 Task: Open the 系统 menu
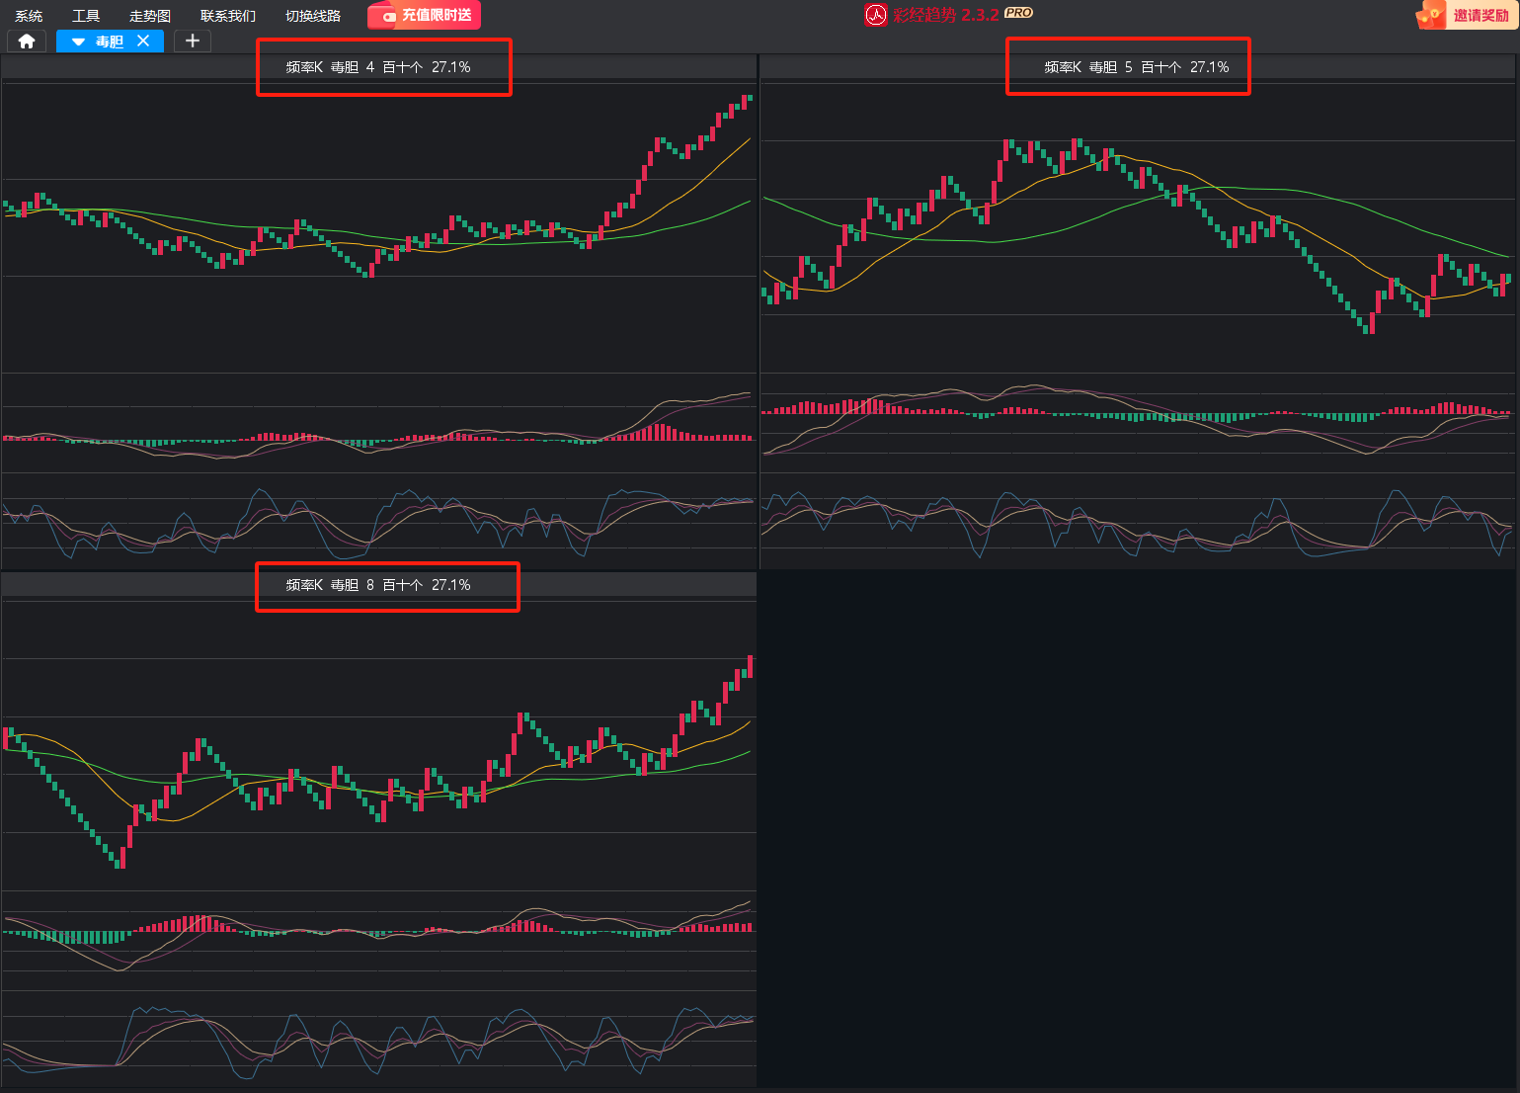[x=29, y=16]
